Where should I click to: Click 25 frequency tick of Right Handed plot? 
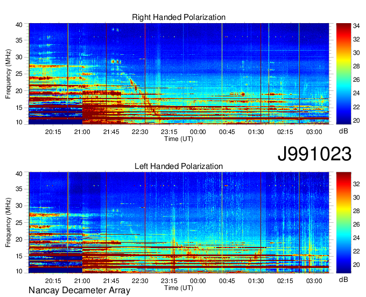19,74
